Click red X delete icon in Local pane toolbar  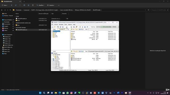point(75,51)
